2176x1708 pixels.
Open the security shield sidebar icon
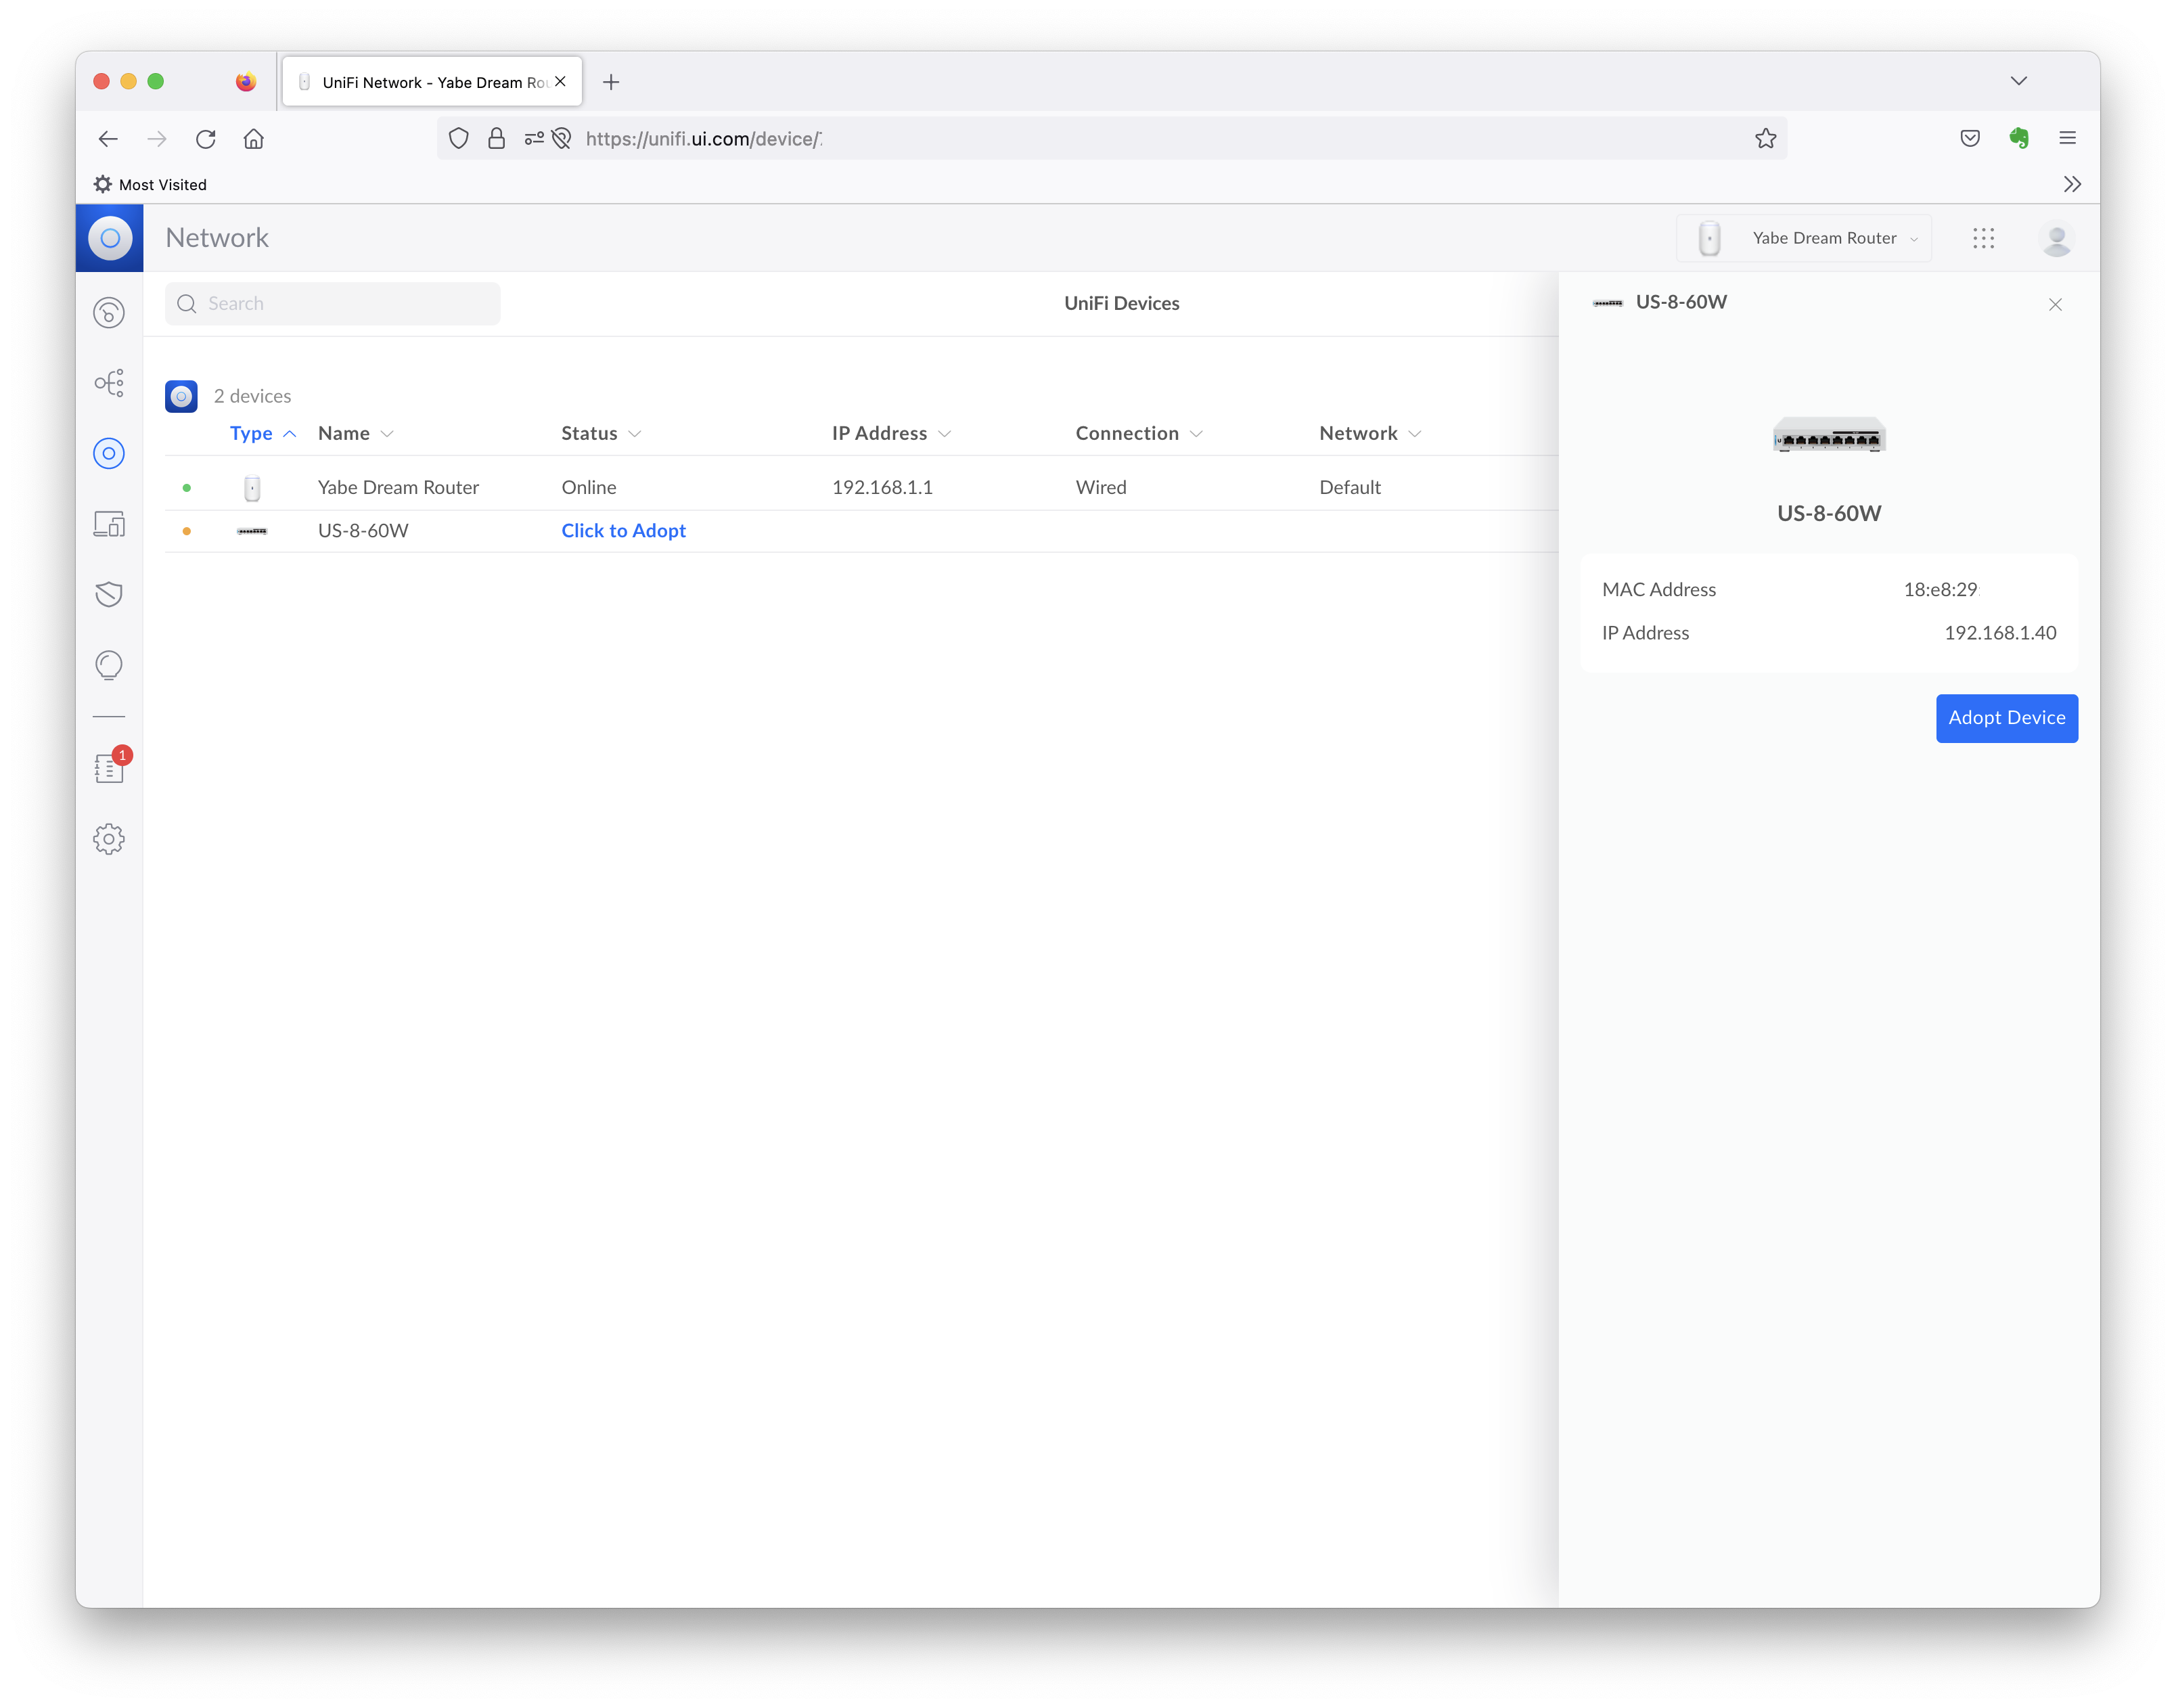pyautogui.click(x=109, y=594)
